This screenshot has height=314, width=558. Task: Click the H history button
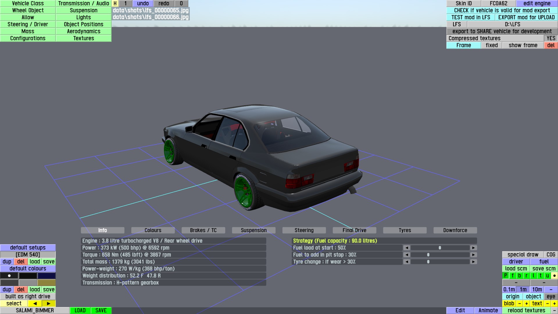click(x=115, y=3)
